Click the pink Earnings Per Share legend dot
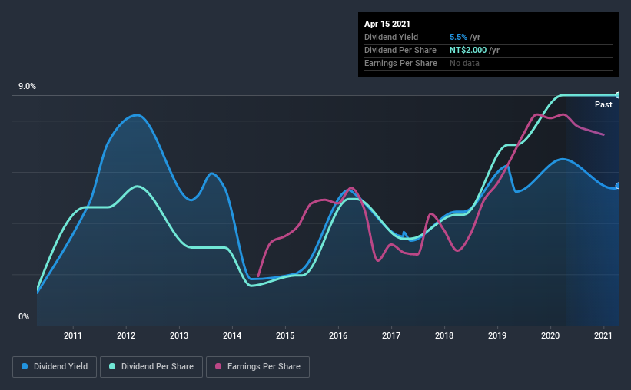Screen dimensions: 631x390 (x=218, y=366)
